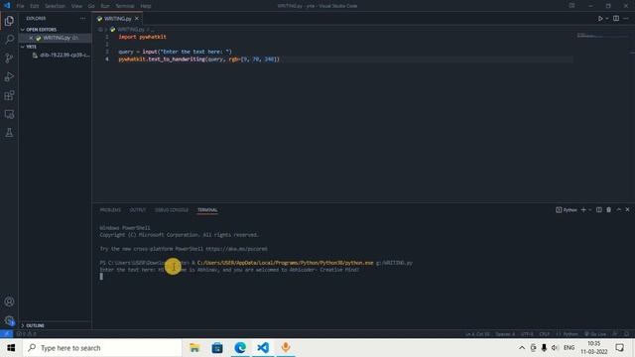The height and width of the screenshot is (357, 635).
Task: Switch to the Debug Console tab
Action: [172, 210]
